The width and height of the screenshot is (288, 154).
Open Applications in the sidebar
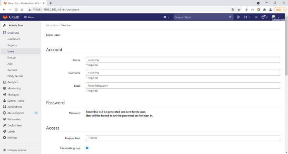14,107
